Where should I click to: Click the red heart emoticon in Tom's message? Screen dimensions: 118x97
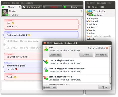16,69
